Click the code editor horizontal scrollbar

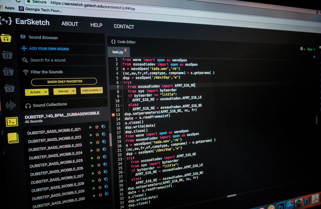pos(232,195)
